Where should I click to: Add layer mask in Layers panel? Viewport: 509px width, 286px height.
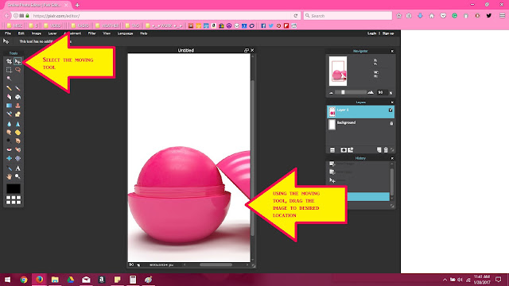pos(344,150)
